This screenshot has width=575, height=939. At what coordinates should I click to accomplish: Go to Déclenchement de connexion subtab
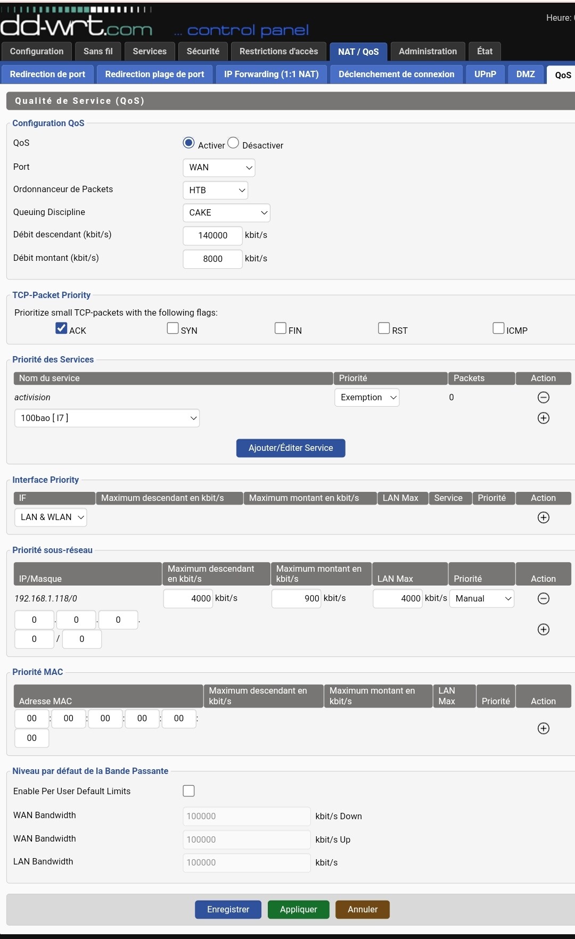(397, 75)
